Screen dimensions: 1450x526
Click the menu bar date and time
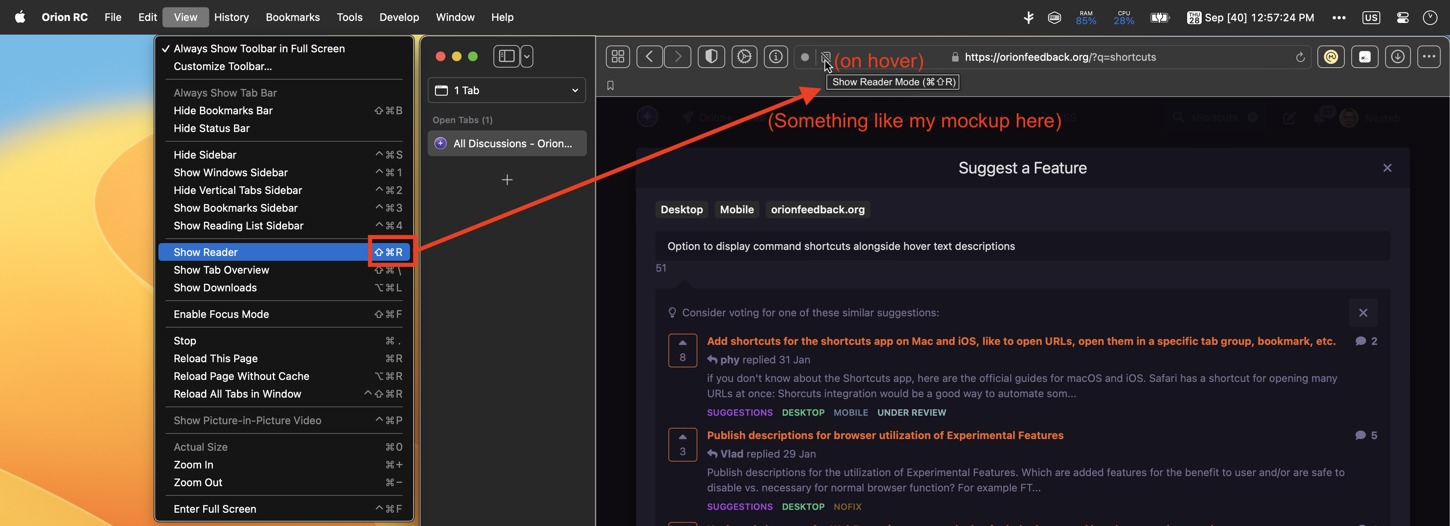[x=1250, y=17]
